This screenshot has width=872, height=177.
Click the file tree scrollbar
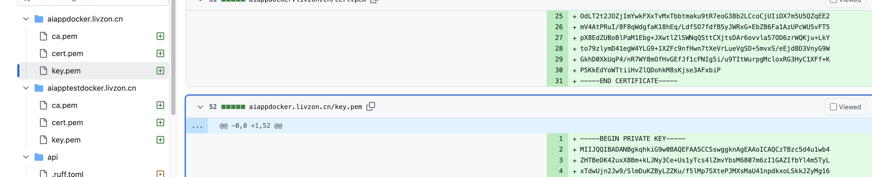173,57
